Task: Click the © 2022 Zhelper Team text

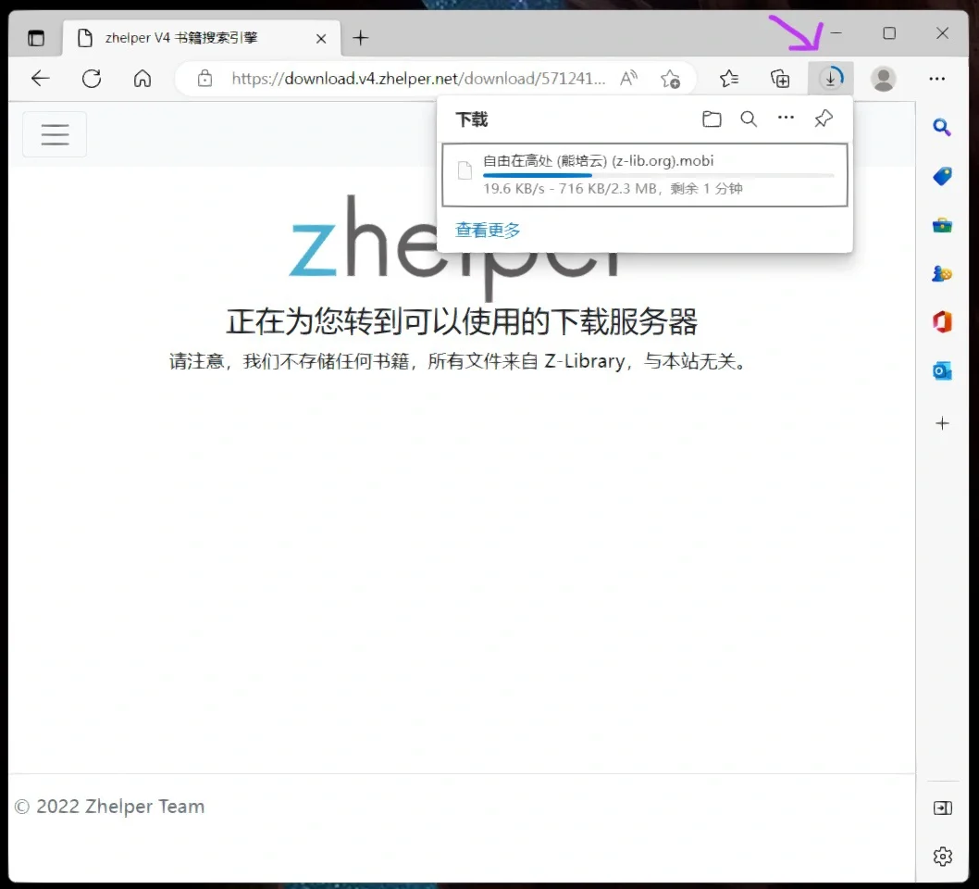Action: click(x=109, y=807)
